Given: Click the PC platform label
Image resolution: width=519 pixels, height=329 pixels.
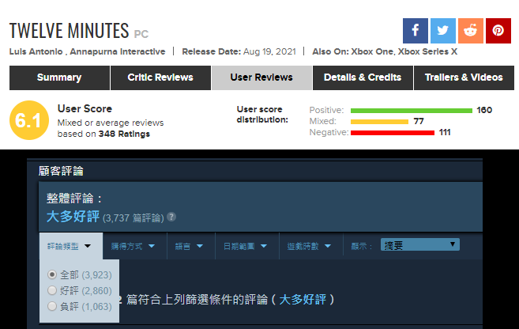Looking at the screenshot, I should click(x=141, y=34).
